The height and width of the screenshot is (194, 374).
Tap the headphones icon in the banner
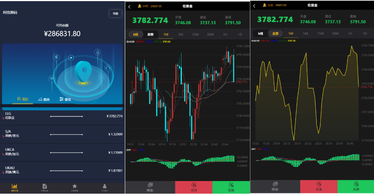pos(108,68)
